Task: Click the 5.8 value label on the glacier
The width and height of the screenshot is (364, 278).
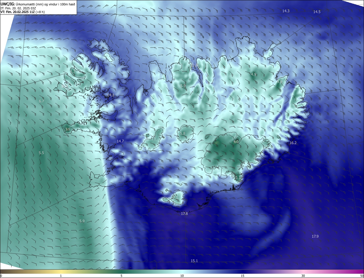Action: (183, 133)
